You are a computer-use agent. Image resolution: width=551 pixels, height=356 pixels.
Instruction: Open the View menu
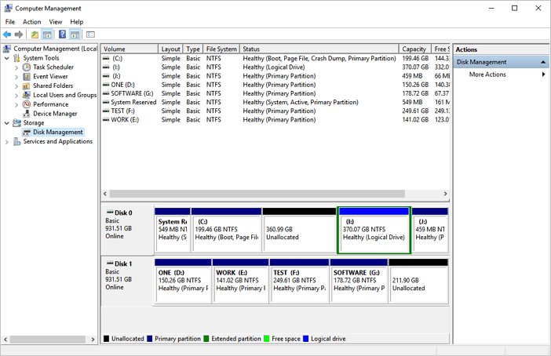[56, 22]
